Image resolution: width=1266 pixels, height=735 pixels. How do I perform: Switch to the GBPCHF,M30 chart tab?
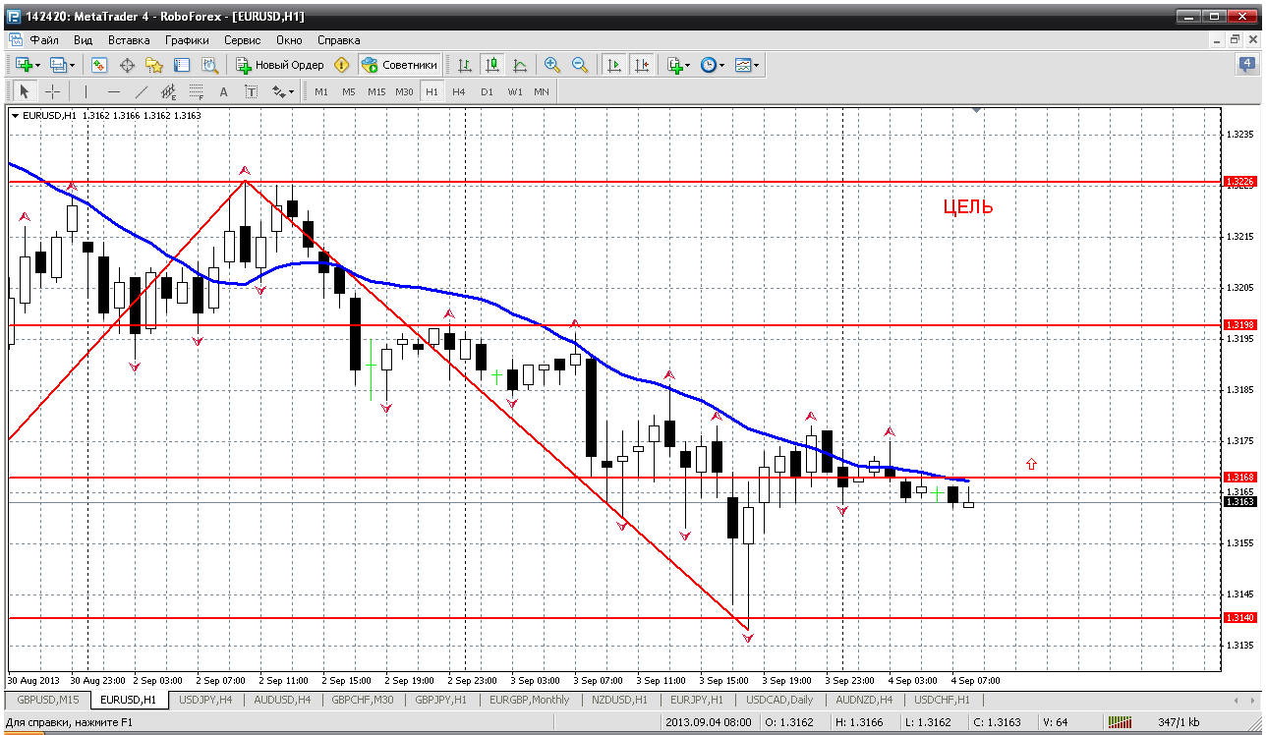[363, 700]
